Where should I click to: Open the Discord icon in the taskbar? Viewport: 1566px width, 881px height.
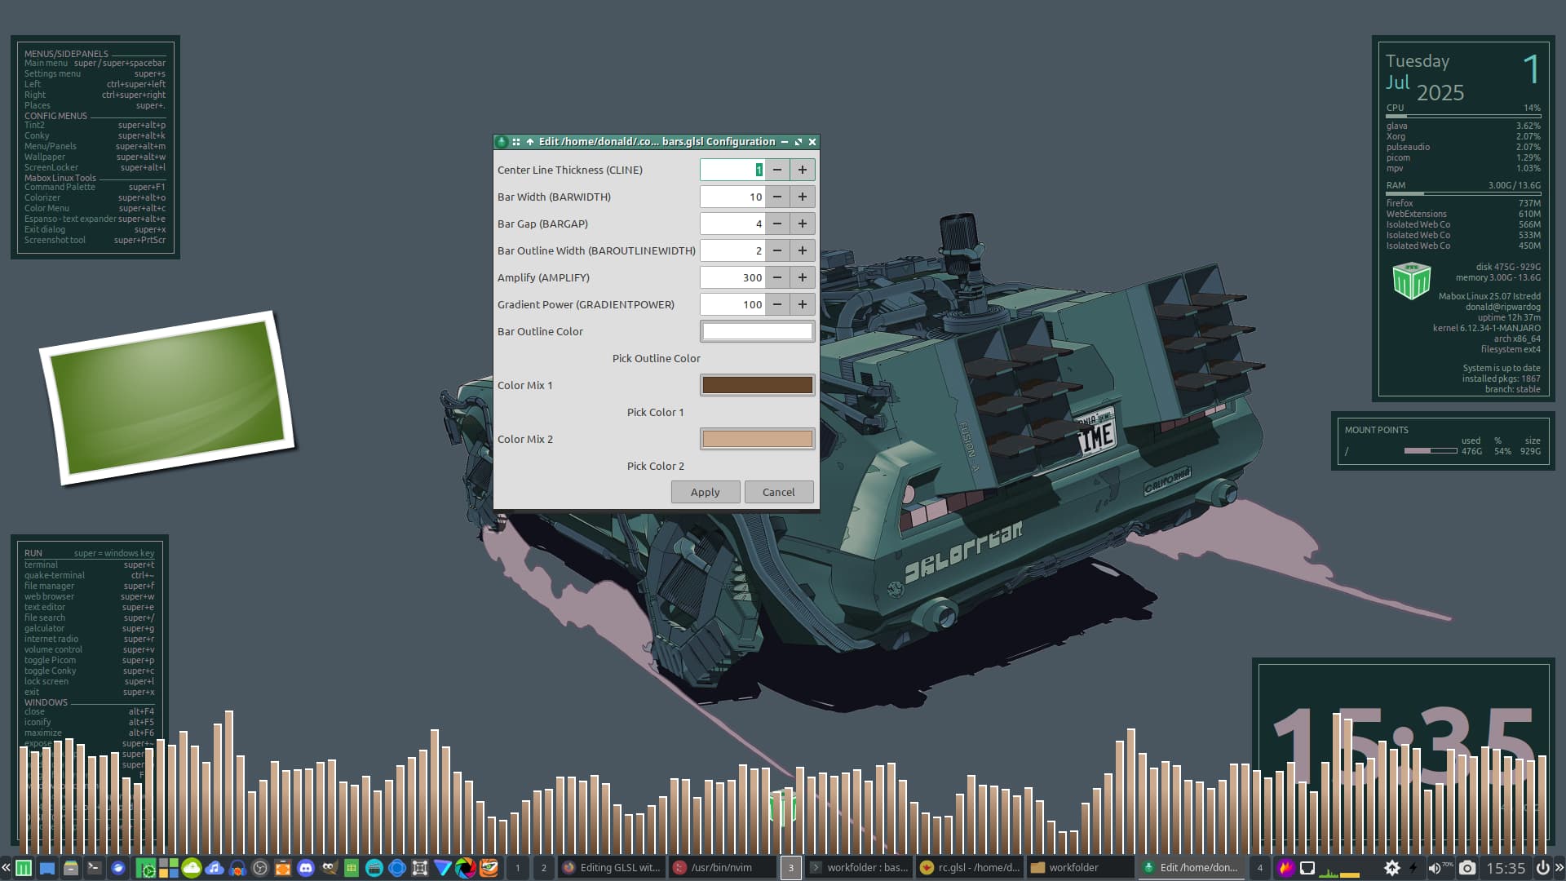click(306, 868)
